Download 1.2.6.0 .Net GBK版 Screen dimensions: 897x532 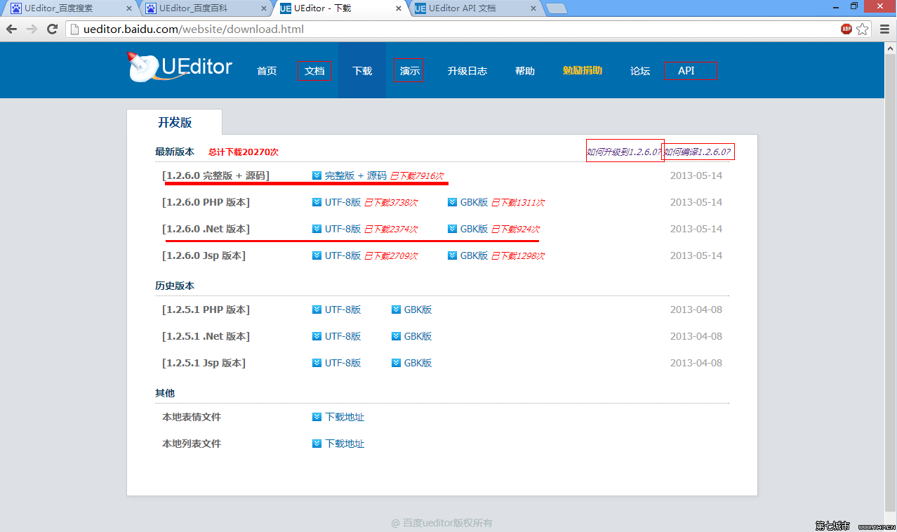[x=474, y=229]
